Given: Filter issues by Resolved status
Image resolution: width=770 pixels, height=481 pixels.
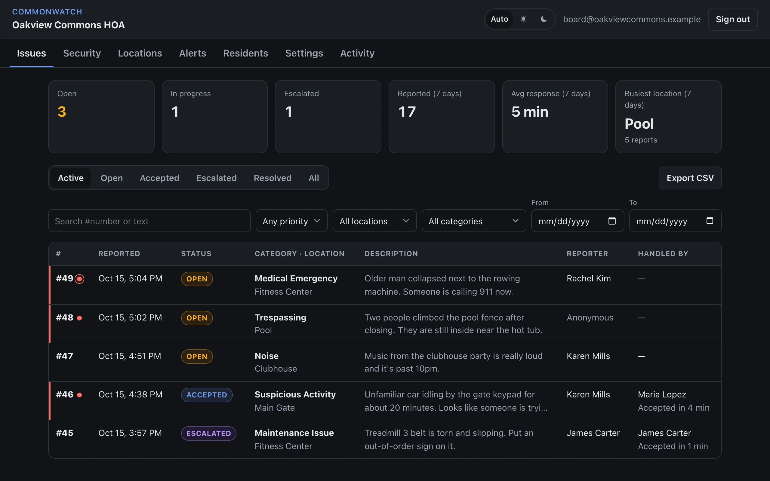Looking at the screenshot, I should click(x=273, y=178).
